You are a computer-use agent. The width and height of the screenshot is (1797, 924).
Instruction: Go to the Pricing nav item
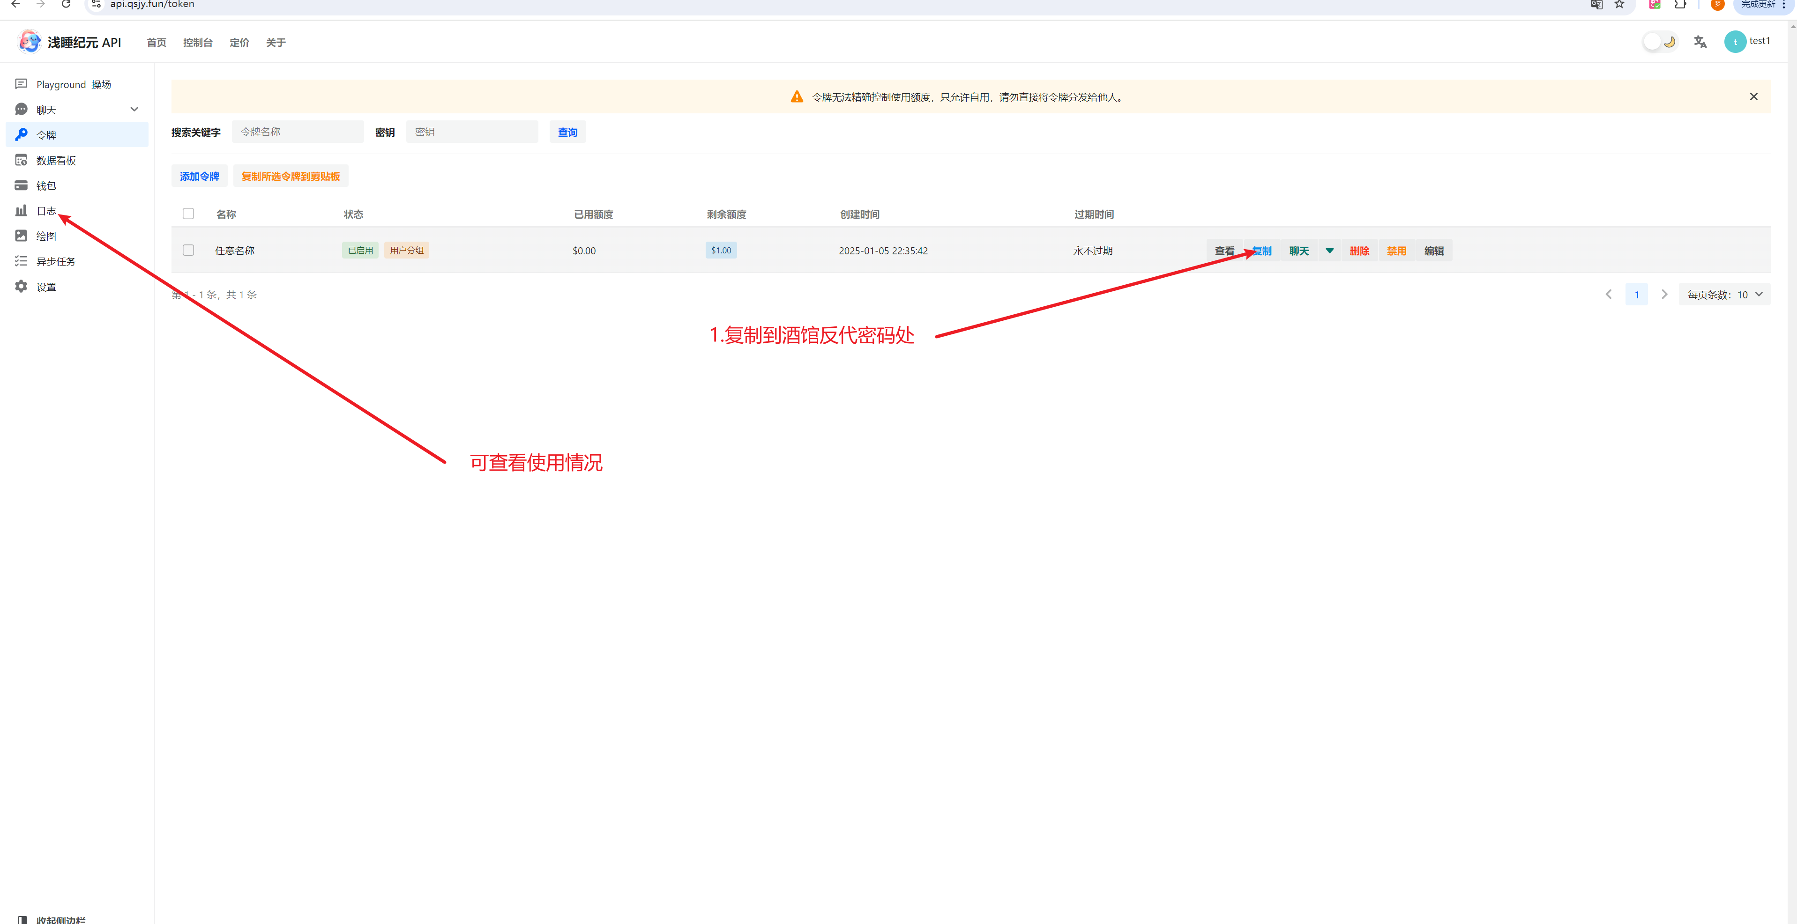(x=239, y=43)
